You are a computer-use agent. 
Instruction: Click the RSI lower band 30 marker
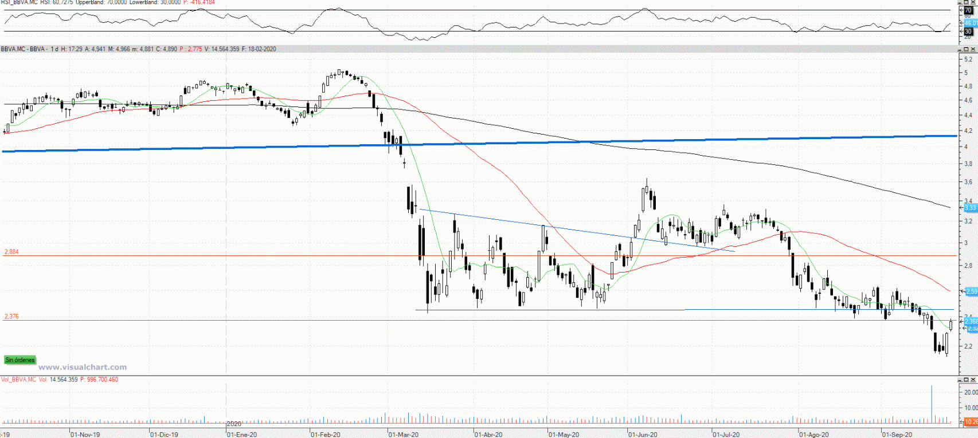tap(968, 31)
